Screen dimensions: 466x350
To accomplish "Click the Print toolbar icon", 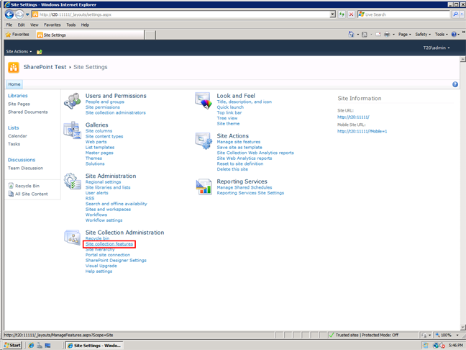I will [387, 35].
